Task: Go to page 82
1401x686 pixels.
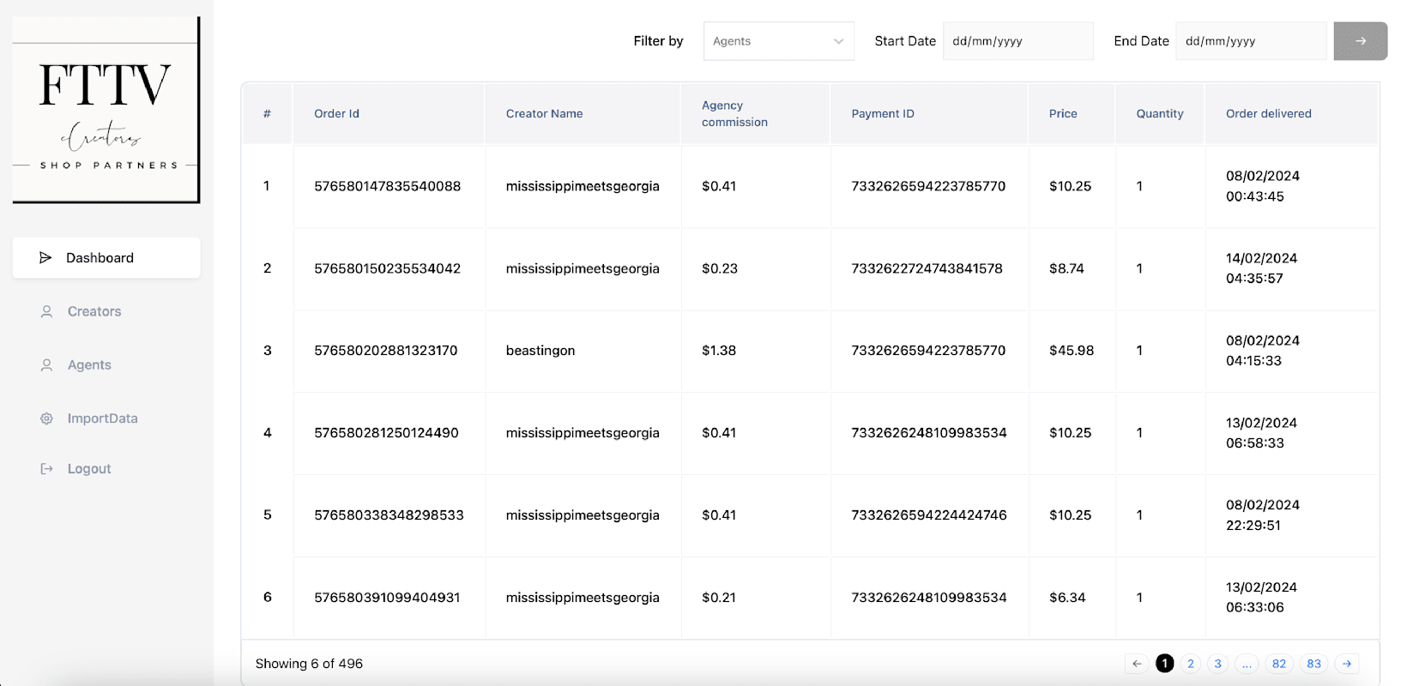Action: tap(1278, 664)
